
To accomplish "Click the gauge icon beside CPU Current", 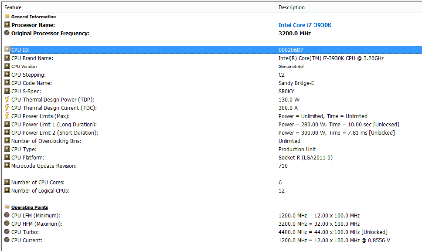I will [x=7, y=240].
